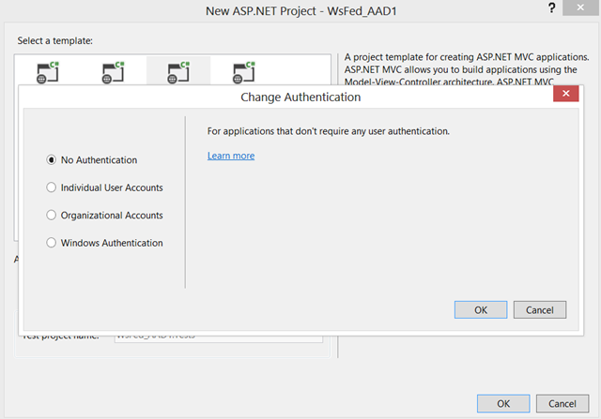Click Cancel in New ASP.NET Project window
Image resolution: width=601 pixels, height=419 pixels.
pyautogui.click(x=562, y=404)
